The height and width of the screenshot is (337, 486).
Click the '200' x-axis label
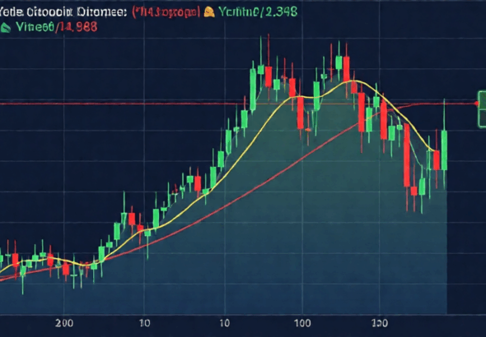(64, 323)
